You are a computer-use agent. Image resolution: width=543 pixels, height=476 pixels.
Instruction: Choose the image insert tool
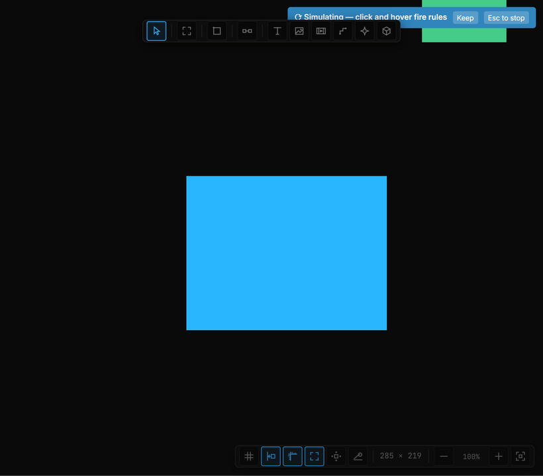click(299, 31)
